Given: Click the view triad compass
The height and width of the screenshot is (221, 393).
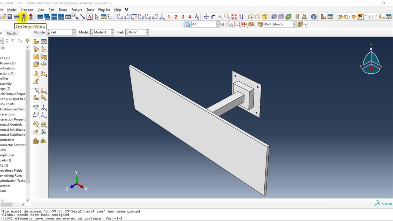Looking at the screenshot, I should pyautogui.click(x=371, y=62).
